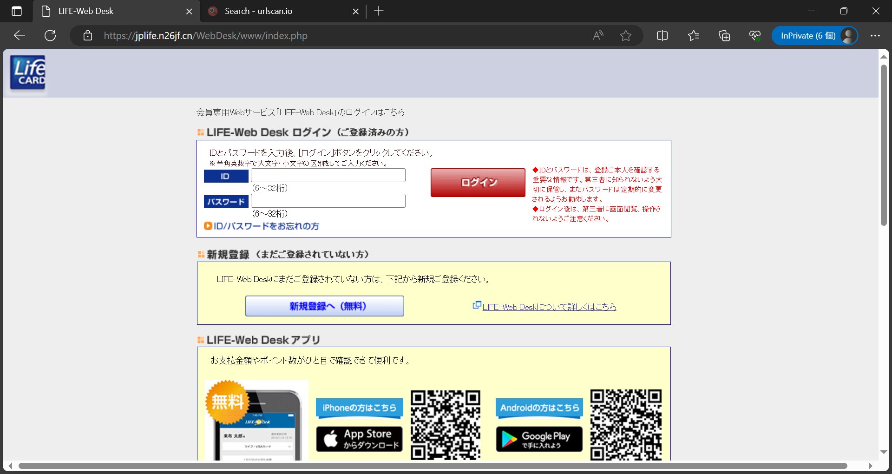Close the LIFE-Web Desk tab

(x=189, y=11)
